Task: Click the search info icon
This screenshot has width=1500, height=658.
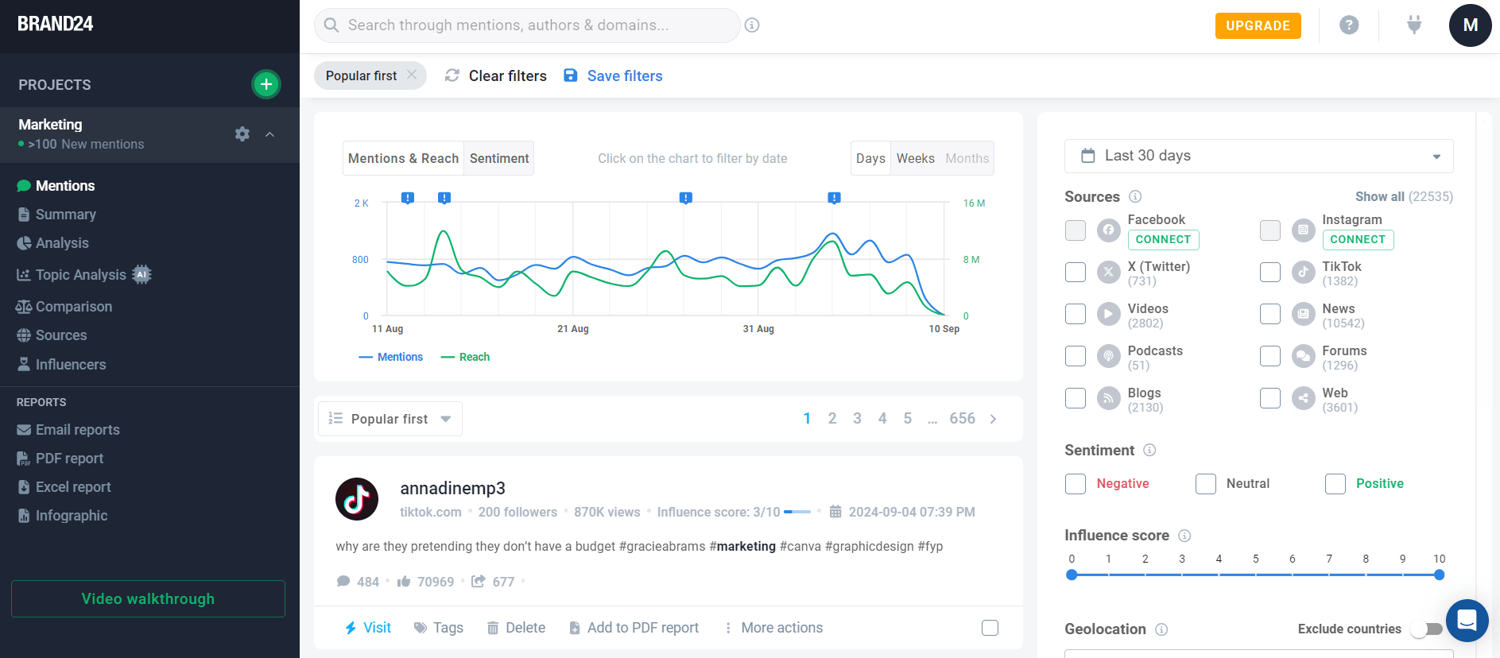Action: [752, 25]
